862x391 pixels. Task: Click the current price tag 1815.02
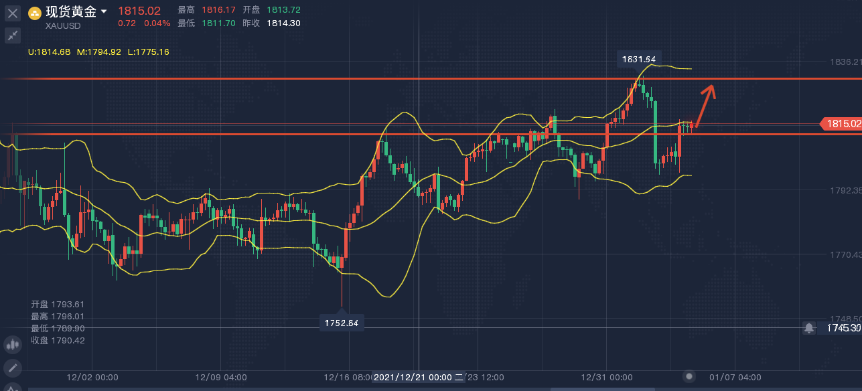click(x=841, y=124)
